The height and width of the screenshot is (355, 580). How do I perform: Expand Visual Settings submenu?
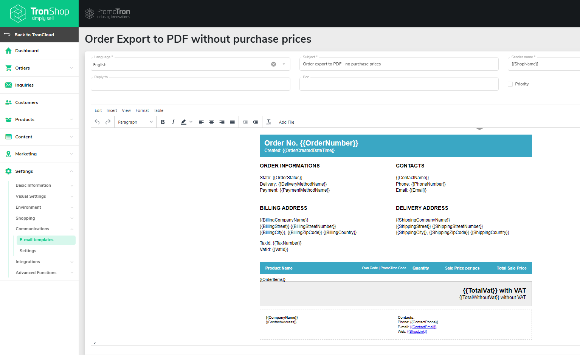(x=72, y=197)
